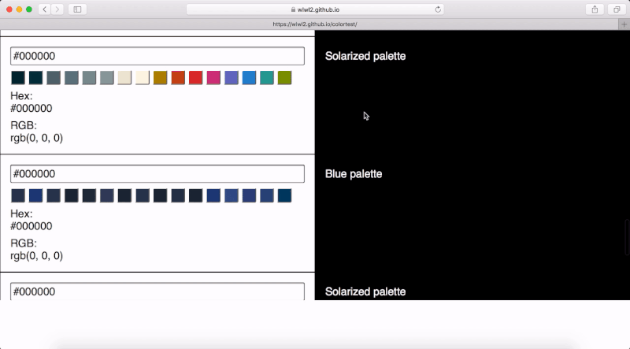
Task: Toggle the Safari sidebar button
Action: (x=77, y=9)
